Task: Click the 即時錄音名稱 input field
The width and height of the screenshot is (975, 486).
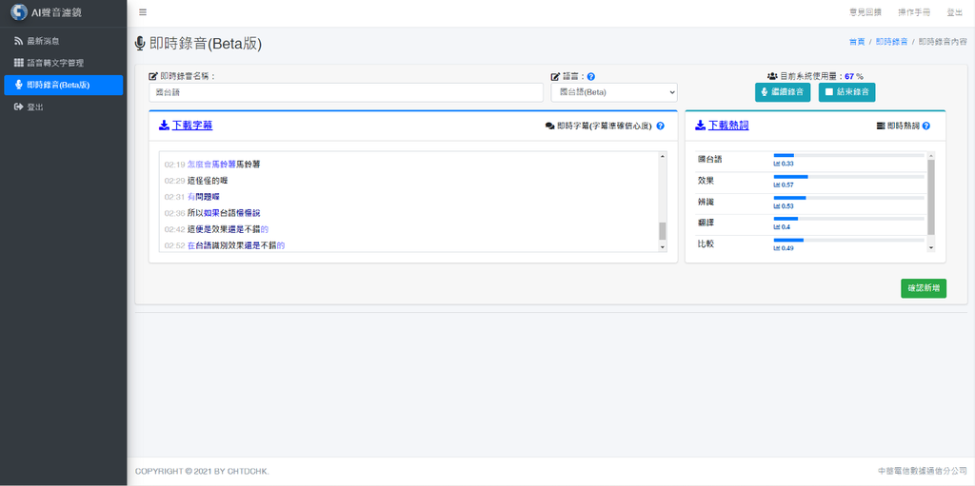Action: pos(347,92)
